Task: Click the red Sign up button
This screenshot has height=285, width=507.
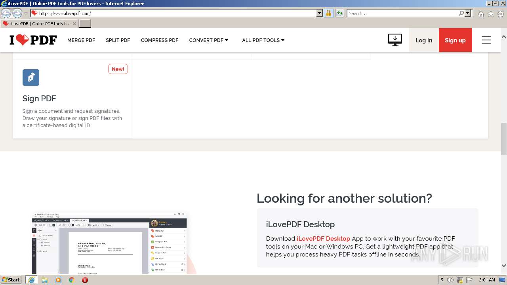Action: 455,40
